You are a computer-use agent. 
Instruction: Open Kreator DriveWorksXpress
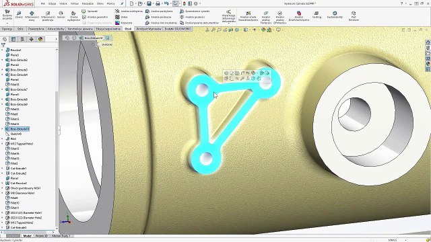(x=299, y=16)
